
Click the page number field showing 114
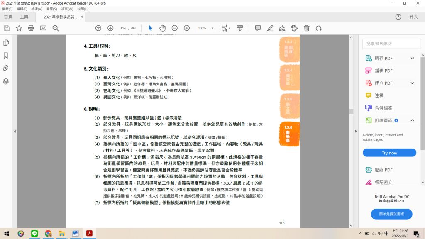(x=123, y=28)
